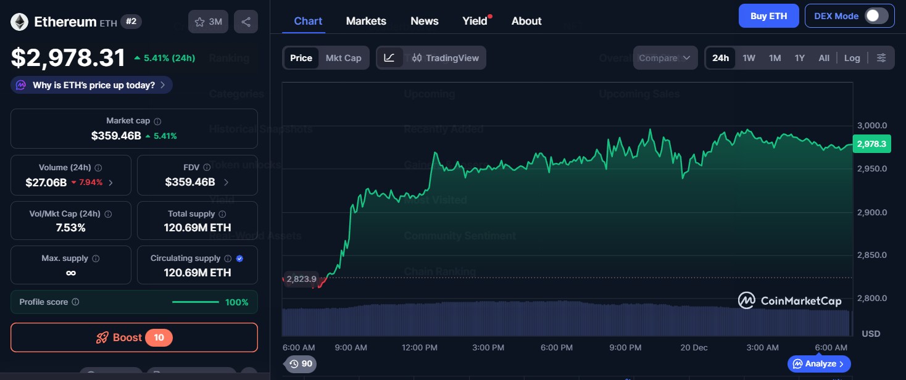Click the Buy ETH button
Screen dimensions: 906x380
[x=768, y=15]
